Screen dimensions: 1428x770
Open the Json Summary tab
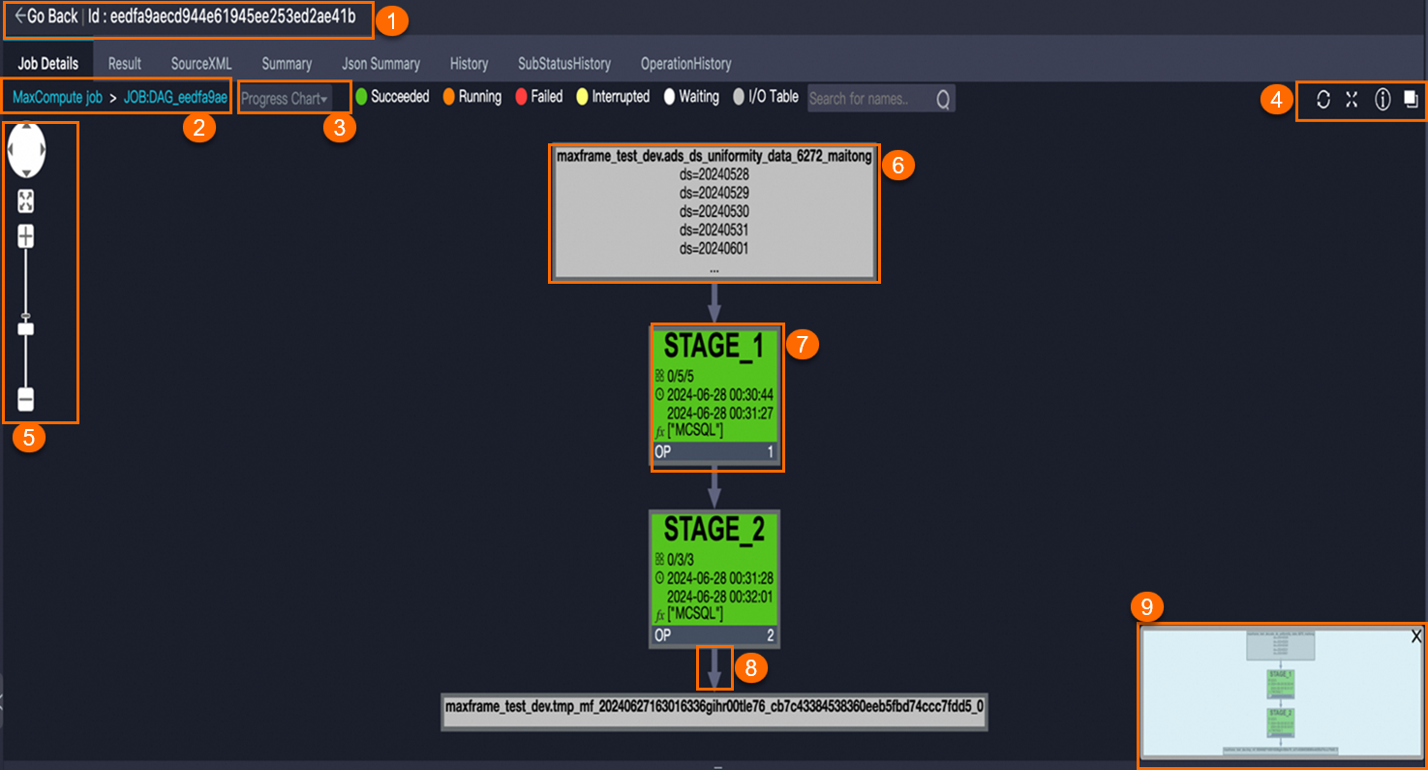381,64
